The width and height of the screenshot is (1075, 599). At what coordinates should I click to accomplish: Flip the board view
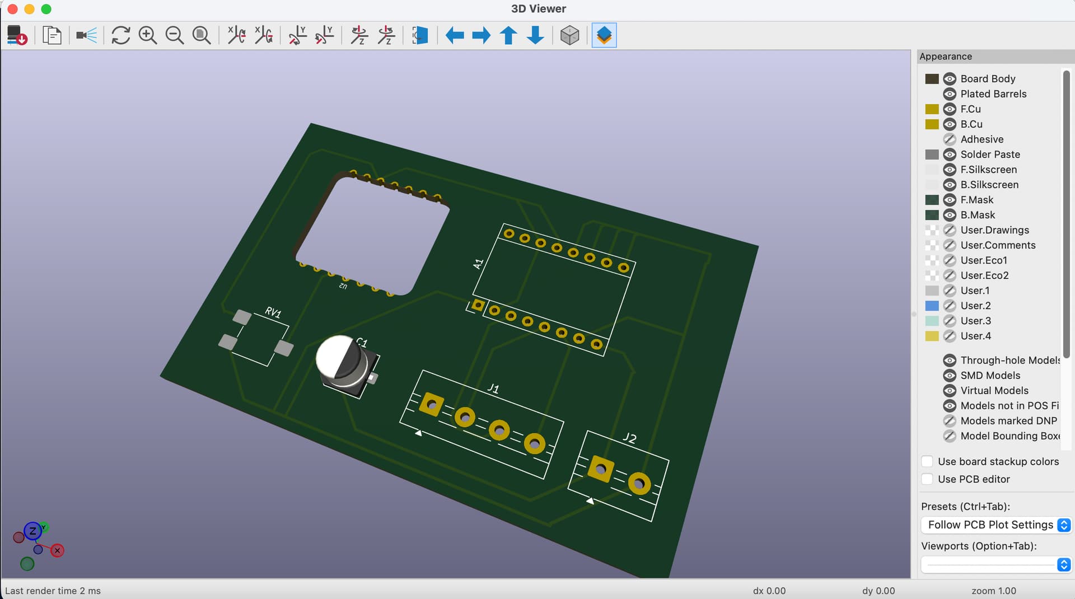[420, 35]
